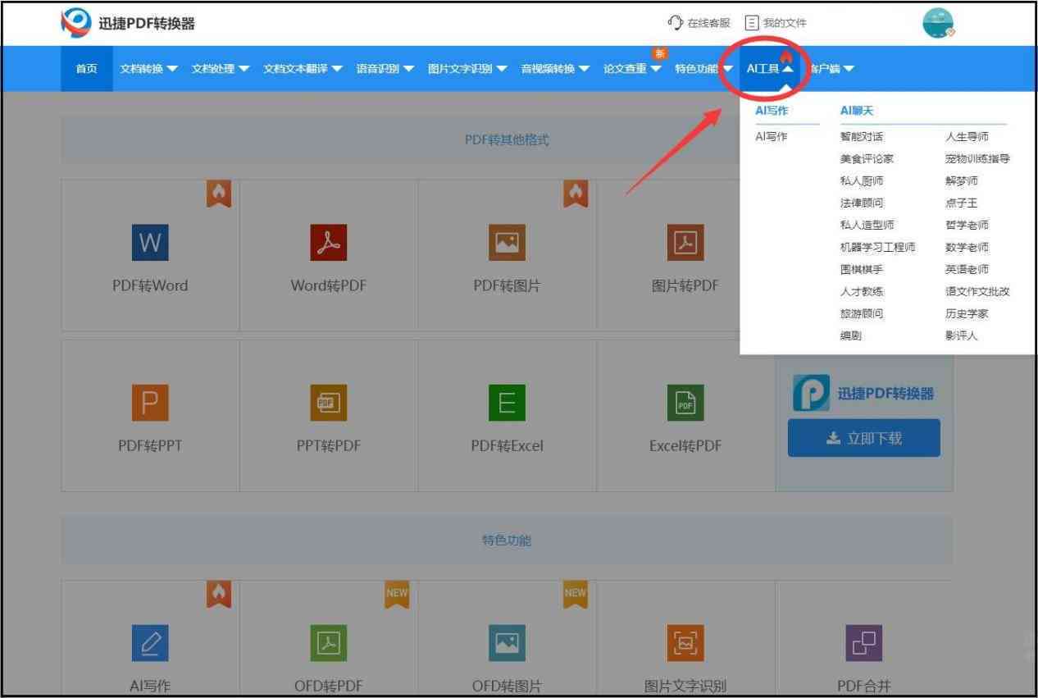Select 历史学家 in AI menu
Screen dimensions: 1038x698
click(967, 314)
